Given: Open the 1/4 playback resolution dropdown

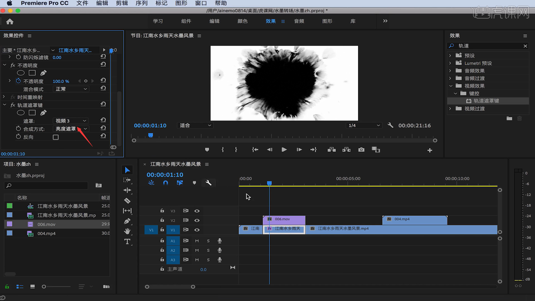Looking at the screenshot, I should tap(364, 125).
